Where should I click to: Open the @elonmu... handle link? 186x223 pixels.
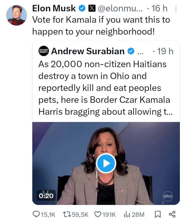(x=120, y=9)
